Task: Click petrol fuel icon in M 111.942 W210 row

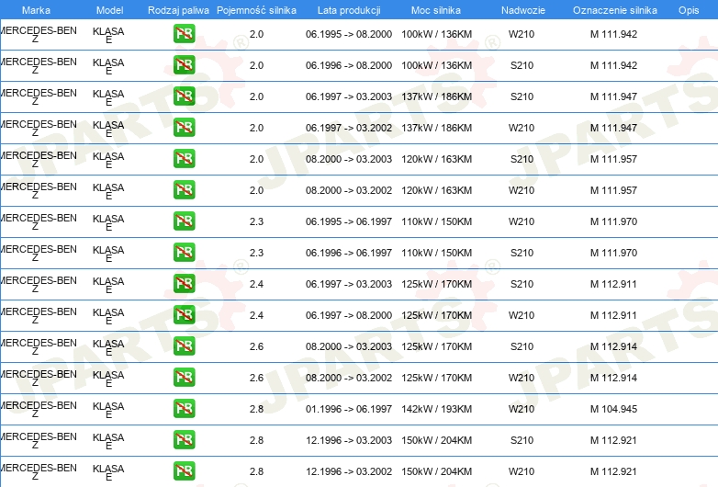Action: tap(184, 34)
